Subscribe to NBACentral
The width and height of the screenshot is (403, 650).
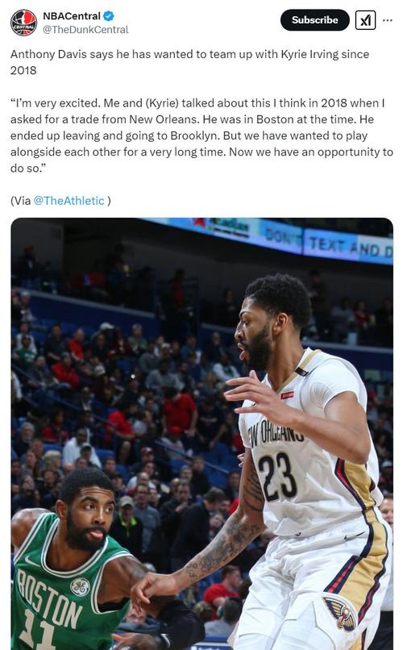315,20
